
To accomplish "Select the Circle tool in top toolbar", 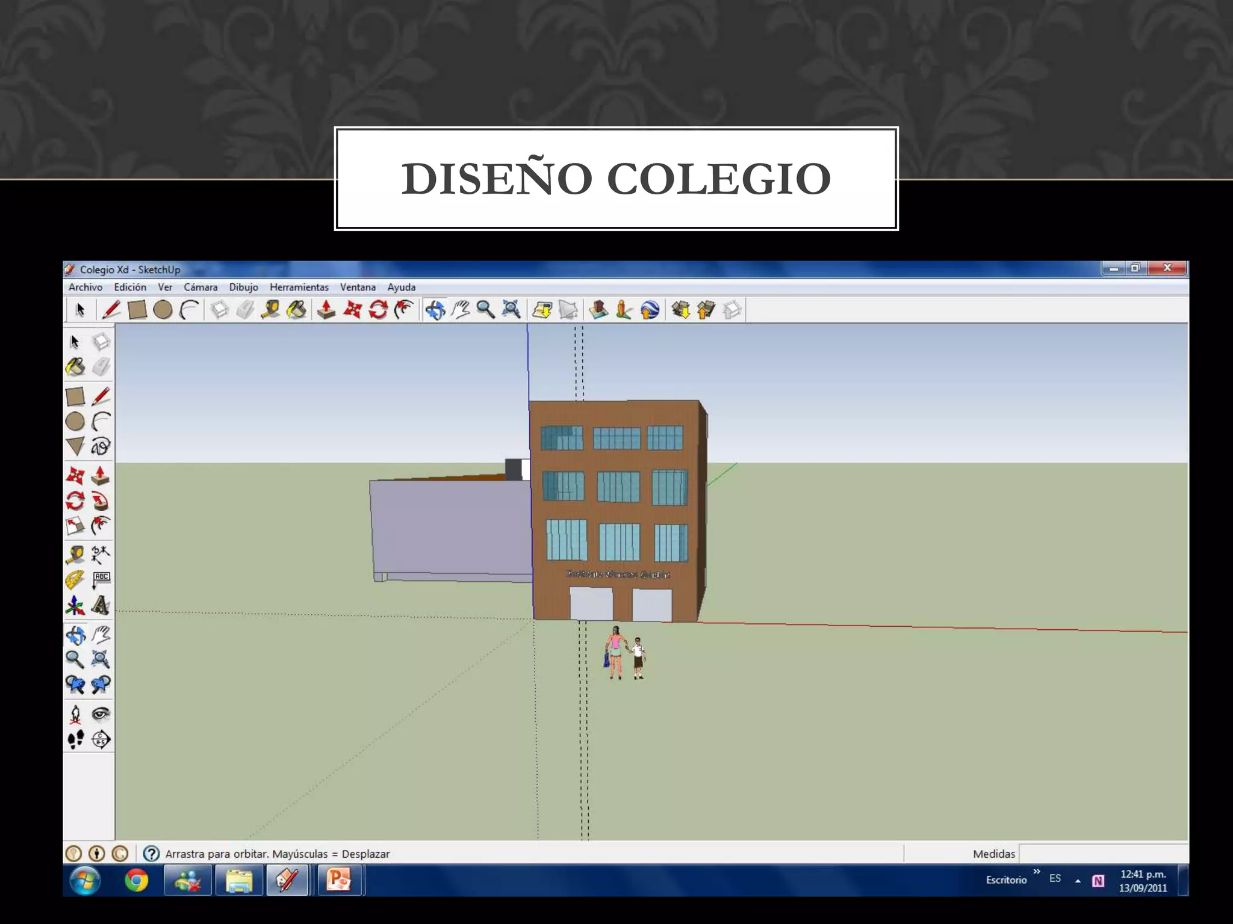I will click(x=163, y=310).
